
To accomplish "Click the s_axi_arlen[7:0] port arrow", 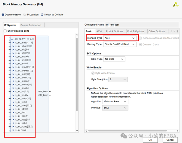I will (x=13, y=53).
